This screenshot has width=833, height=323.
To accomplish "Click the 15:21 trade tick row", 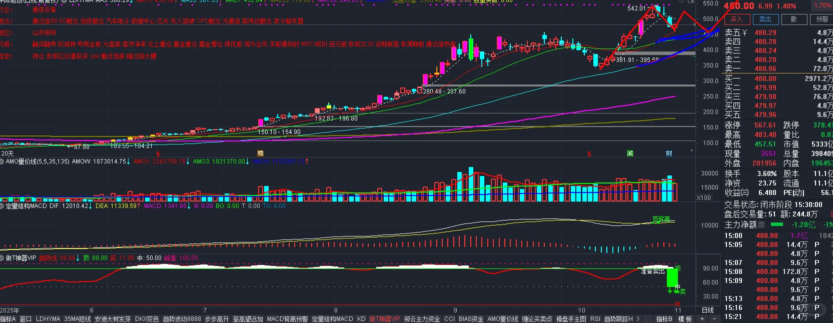I will pyautogui.click(x=778, y=316).
